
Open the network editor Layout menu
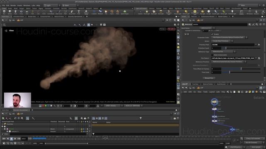[212, 92]
